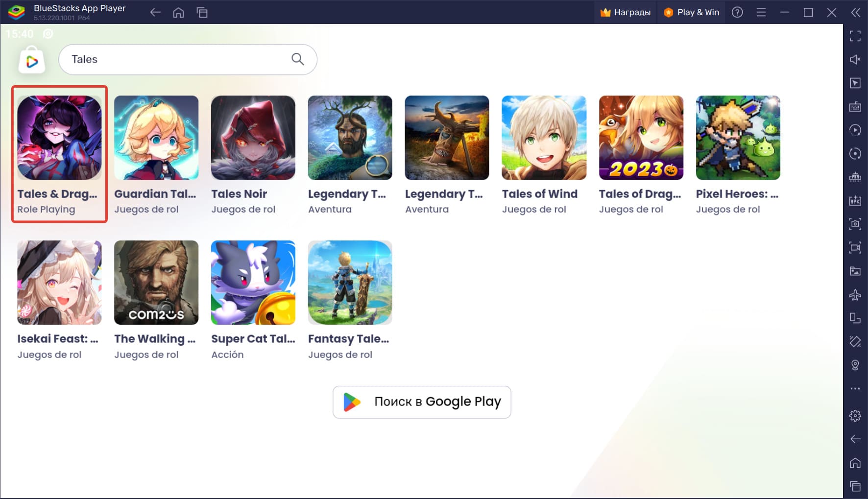The image size is (868, 499).
Task: Open the Tales of Drag... 2023 thumbnail
Action: [641, 138]
